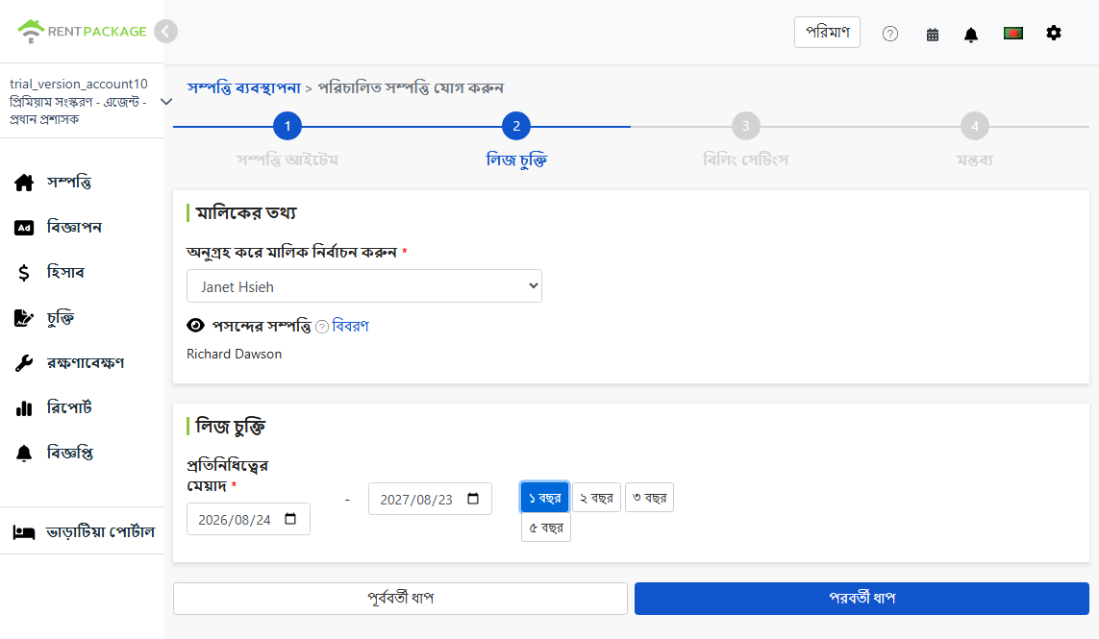Click the মালিকের তথ্য section heading
Viewport: 1099px width, 639px height.
[246, 212]
